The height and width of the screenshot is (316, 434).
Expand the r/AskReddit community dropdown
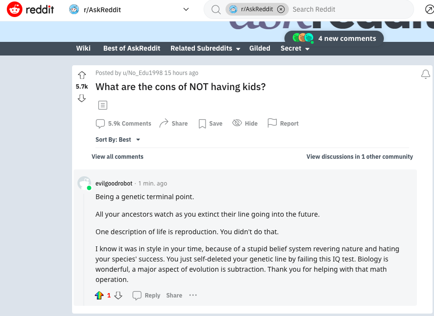[186, 9]
